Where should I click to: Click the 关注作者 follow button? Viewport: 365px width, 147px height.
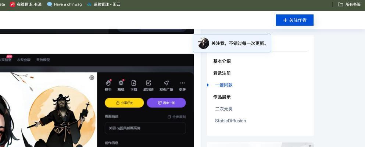tap(295, 20)
